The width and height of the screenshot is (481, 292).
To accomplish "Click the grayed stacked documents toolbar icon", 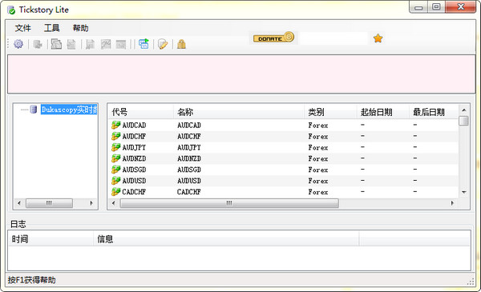I will point(56,44).
